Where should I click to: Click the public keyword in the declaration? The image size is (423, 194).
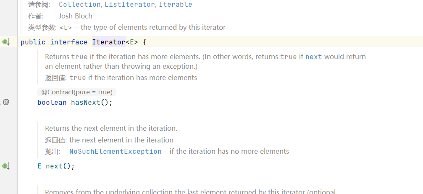click(x=33, y=42)
